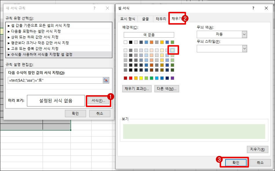Cancel the 셀 서식 dialog with 취소
The image size is (275, 171).
pyautogui.click(x=260, y=163)
